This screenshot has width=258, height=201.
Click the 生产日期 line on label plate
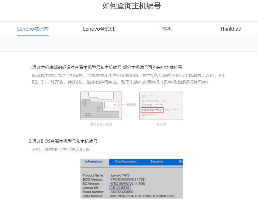[152, 105]
